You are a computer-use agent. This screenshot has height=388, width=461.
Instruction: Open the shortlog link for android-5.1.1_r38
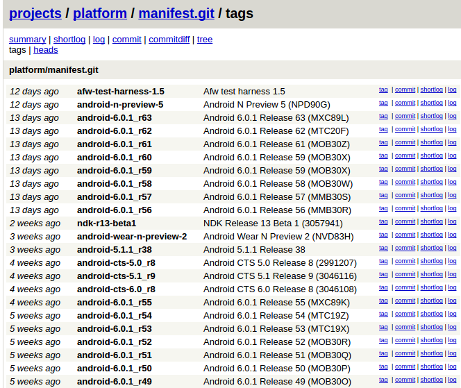(x=432, y=248)
